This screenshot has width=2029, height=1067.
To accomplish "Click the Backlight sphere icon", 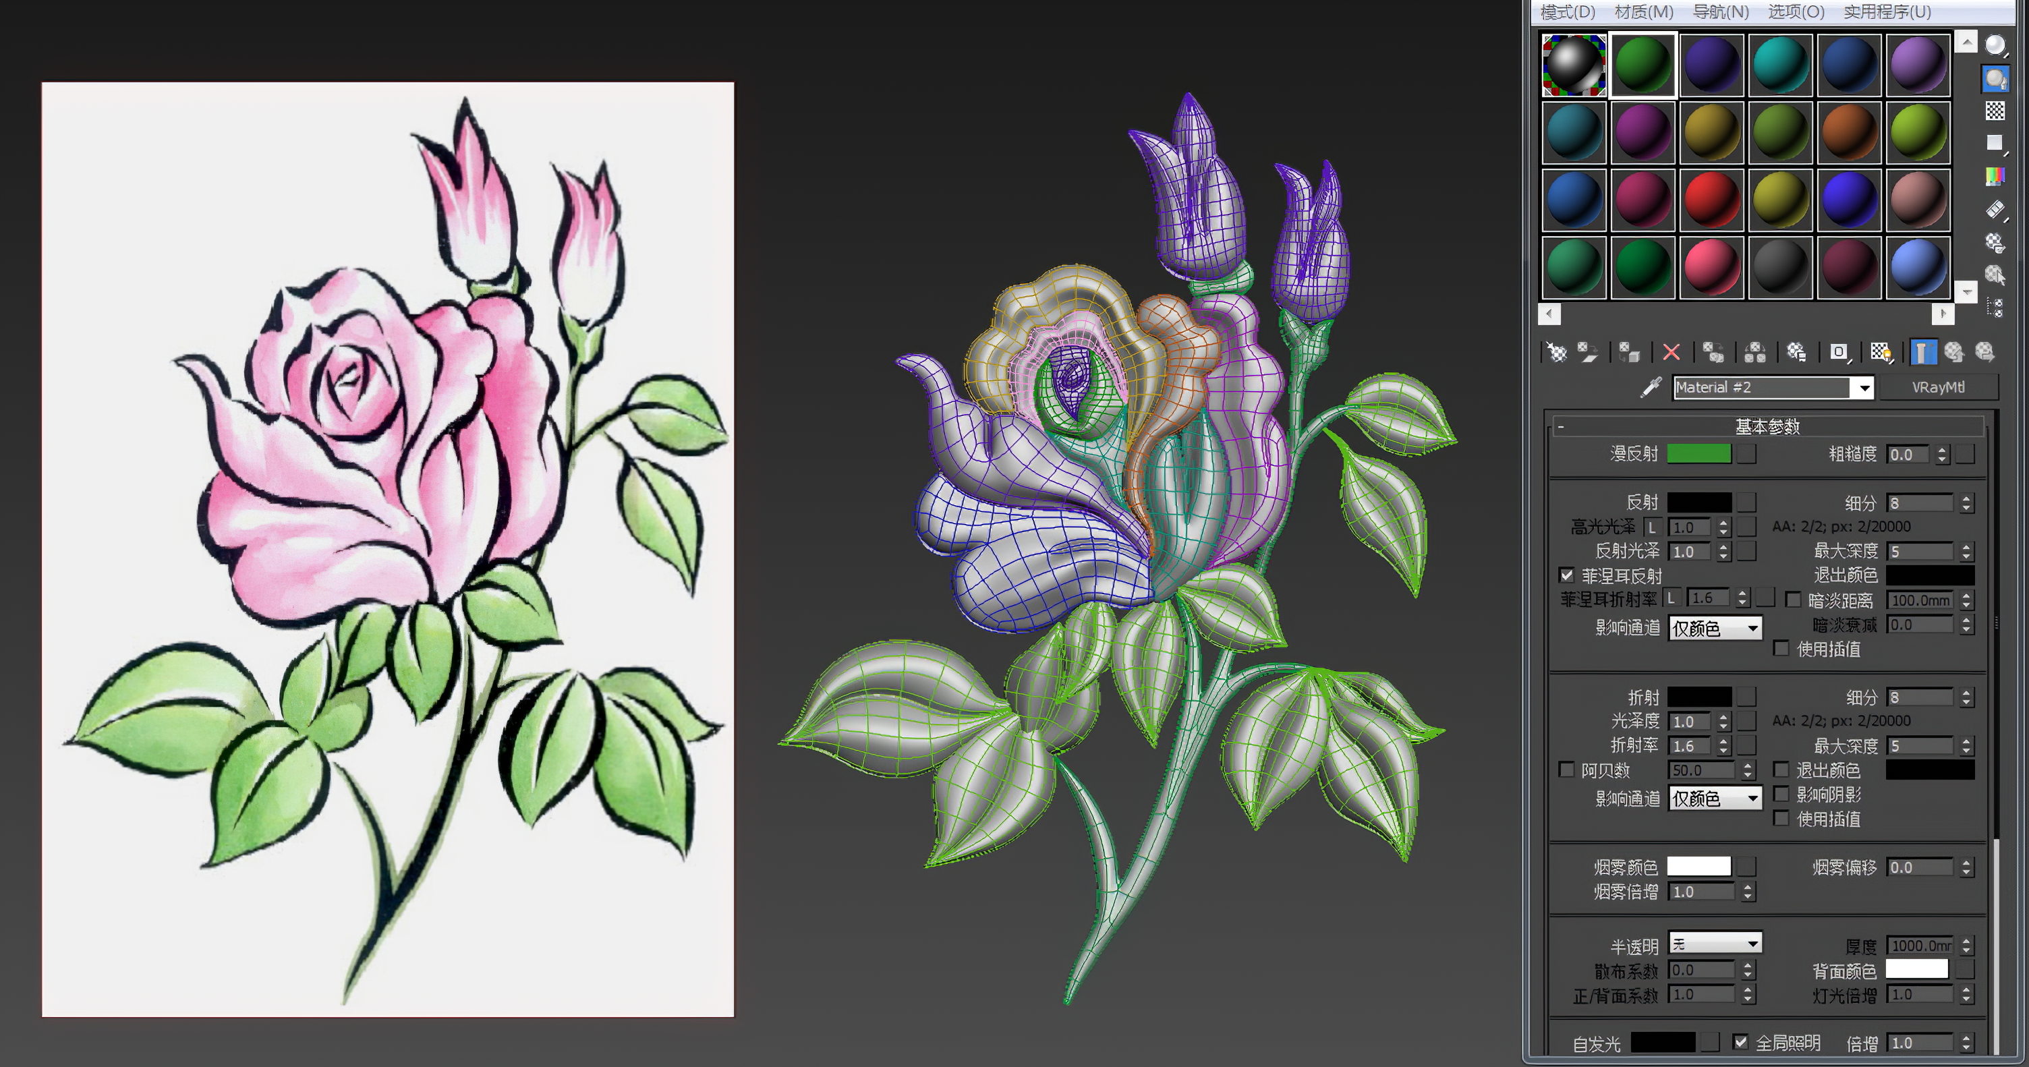I will click(1995, 78).
